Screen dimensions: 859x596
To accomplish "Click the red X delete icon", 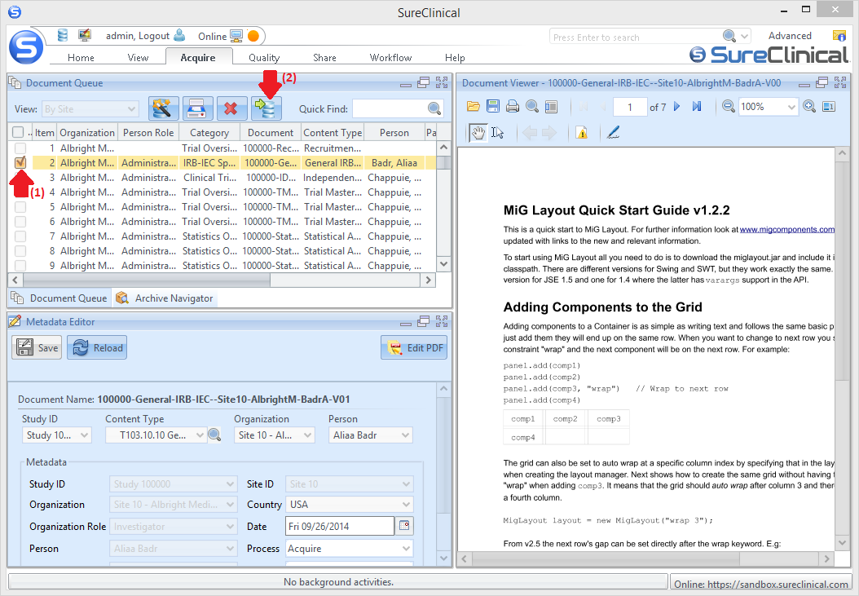I will [x=231, y=108].
